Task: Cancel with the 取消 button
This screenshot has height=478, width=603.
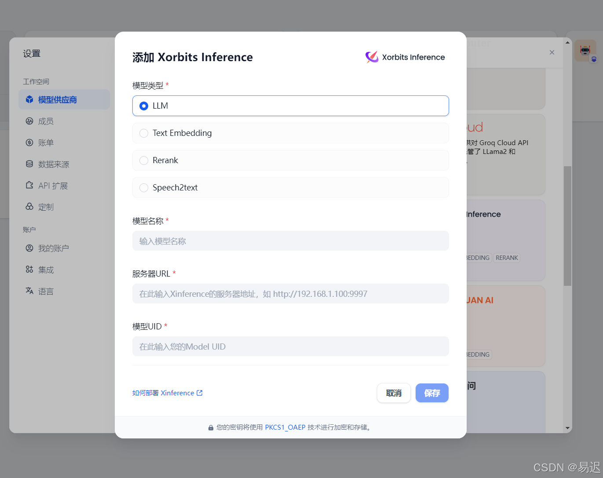Action: [394, 393]
